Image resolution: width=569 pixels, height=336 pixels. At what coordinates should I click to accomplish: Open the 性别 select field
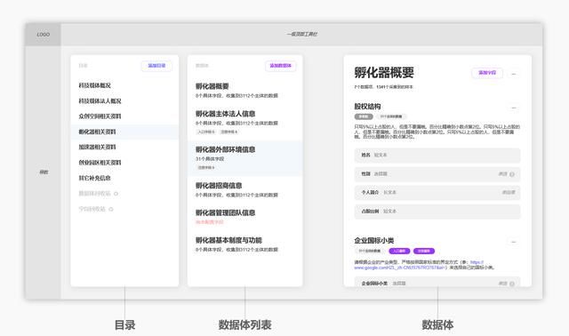(x=437, y=174)
